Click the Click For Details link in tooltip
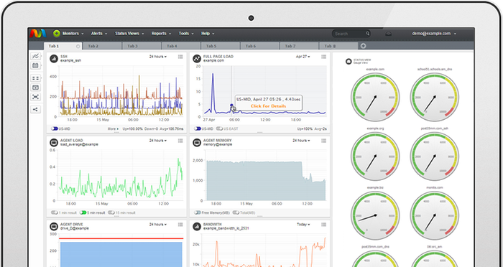 click(x=268, y=106)
